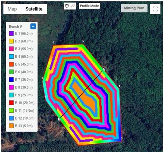Click the 'Bench #' legend title
Image resolution: width=164 pixels, height=152 pixels.
[x=15, y=27]
